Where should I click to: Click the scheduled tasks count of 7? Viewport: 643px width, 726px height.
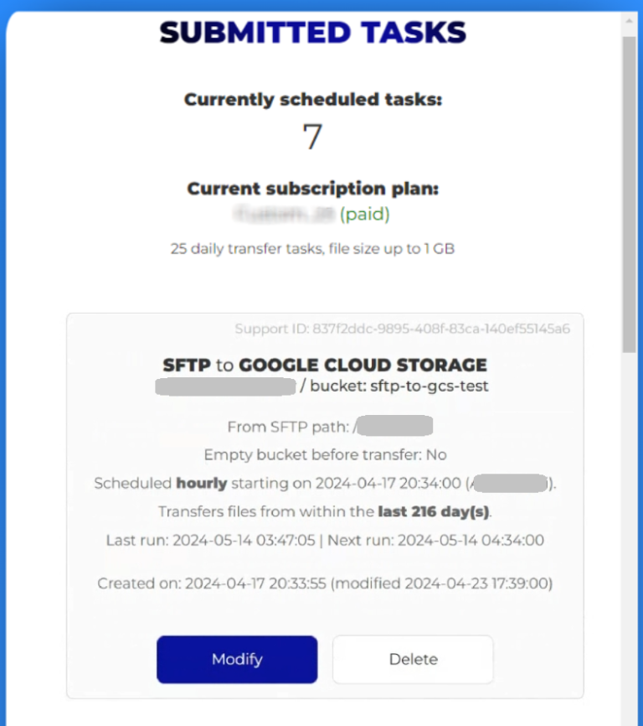[311, 137]
